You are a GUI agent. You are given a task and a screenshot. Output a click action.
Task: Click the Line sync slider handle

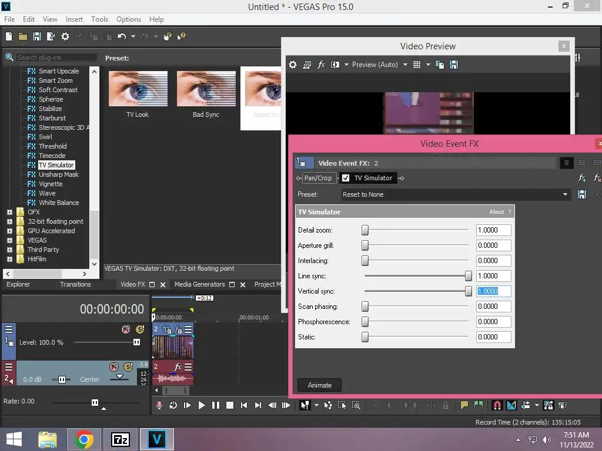(469, 276)
